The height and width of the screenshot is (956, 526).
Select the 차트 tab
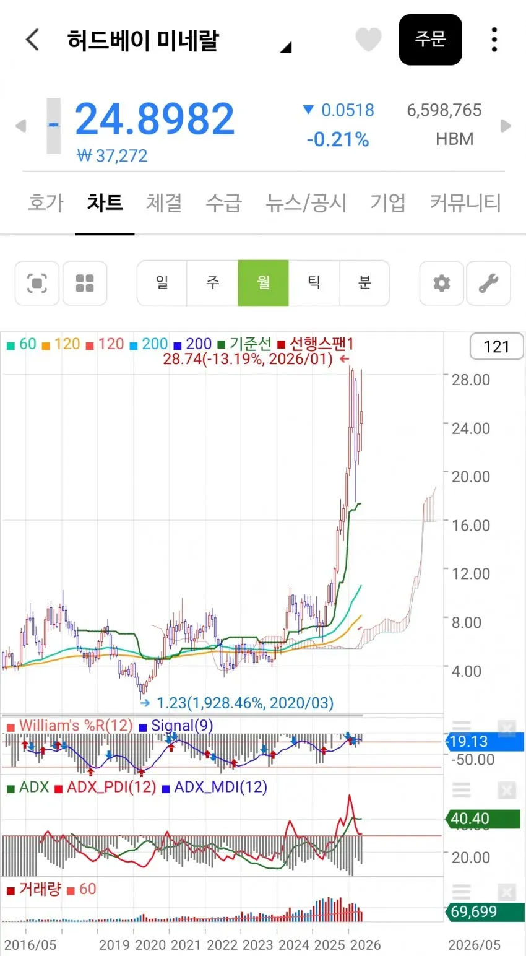[x=105, y=203]
